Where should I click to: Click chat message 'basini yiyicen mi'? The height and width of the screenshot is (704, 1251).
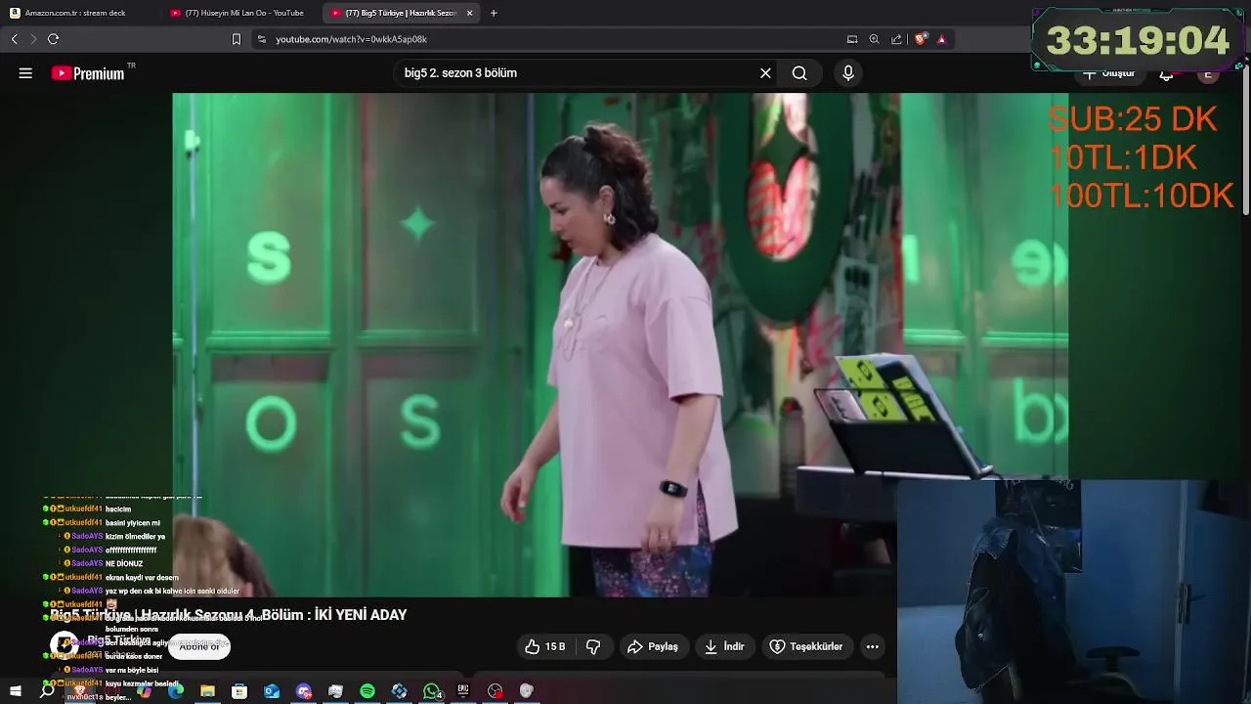pyautogui.click(x=132, y=523)
